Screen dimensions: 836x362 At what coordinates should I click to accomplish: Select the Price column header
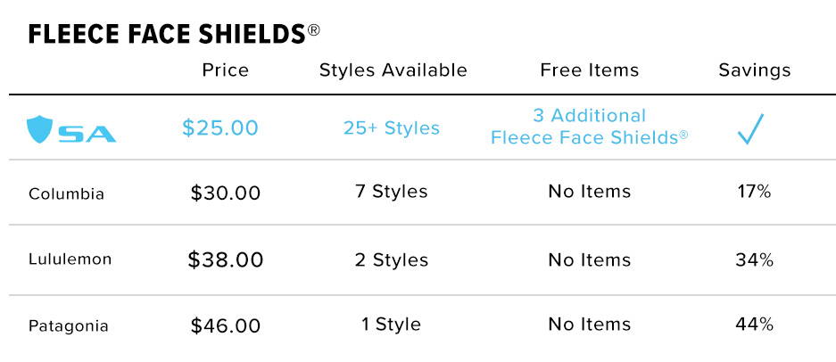pyautogui.click(x=226, y=70)
